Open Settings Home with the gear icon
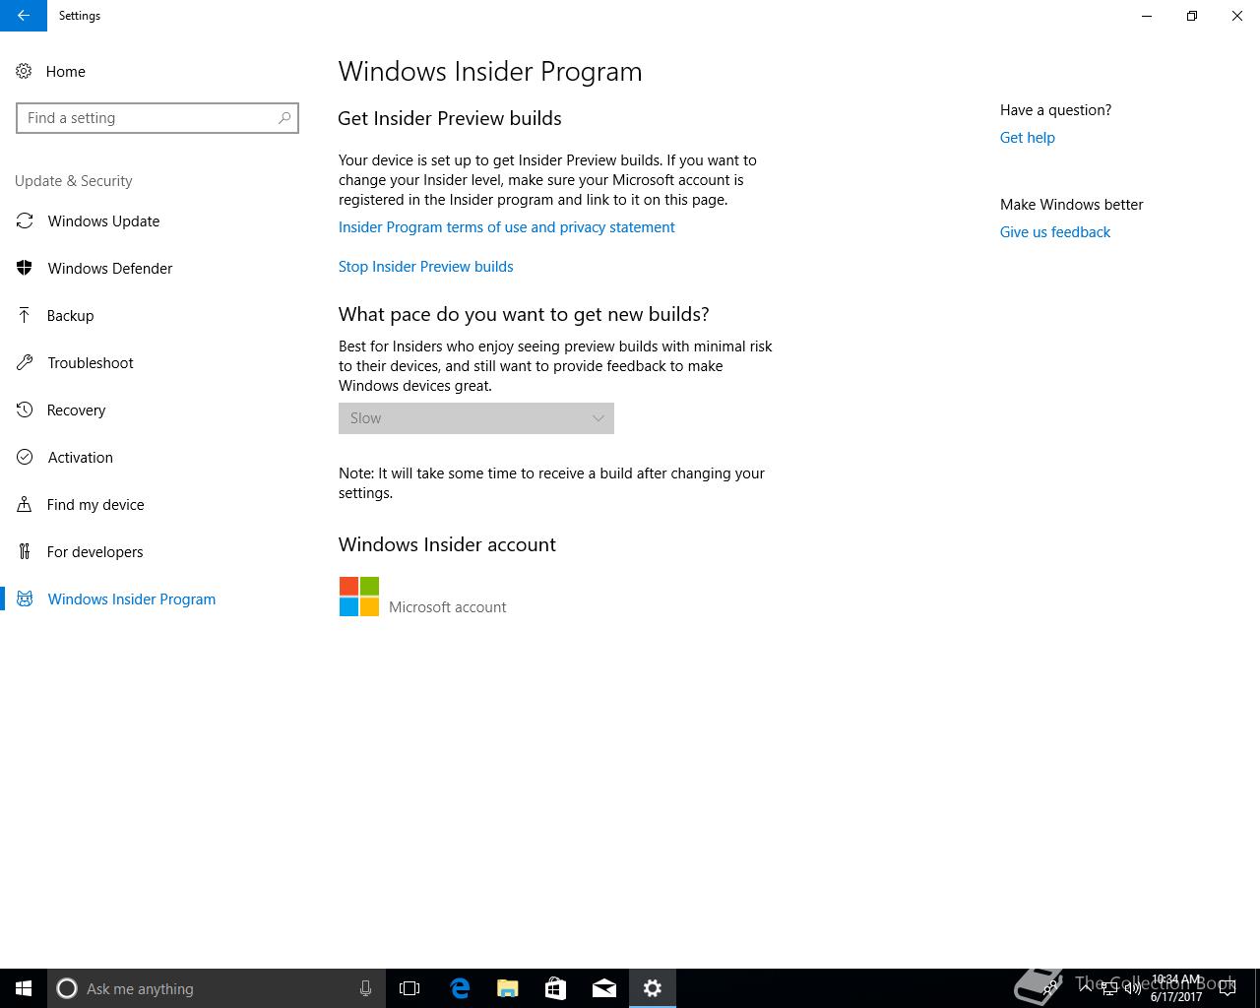1260x1008 pixels. [24, 71]
